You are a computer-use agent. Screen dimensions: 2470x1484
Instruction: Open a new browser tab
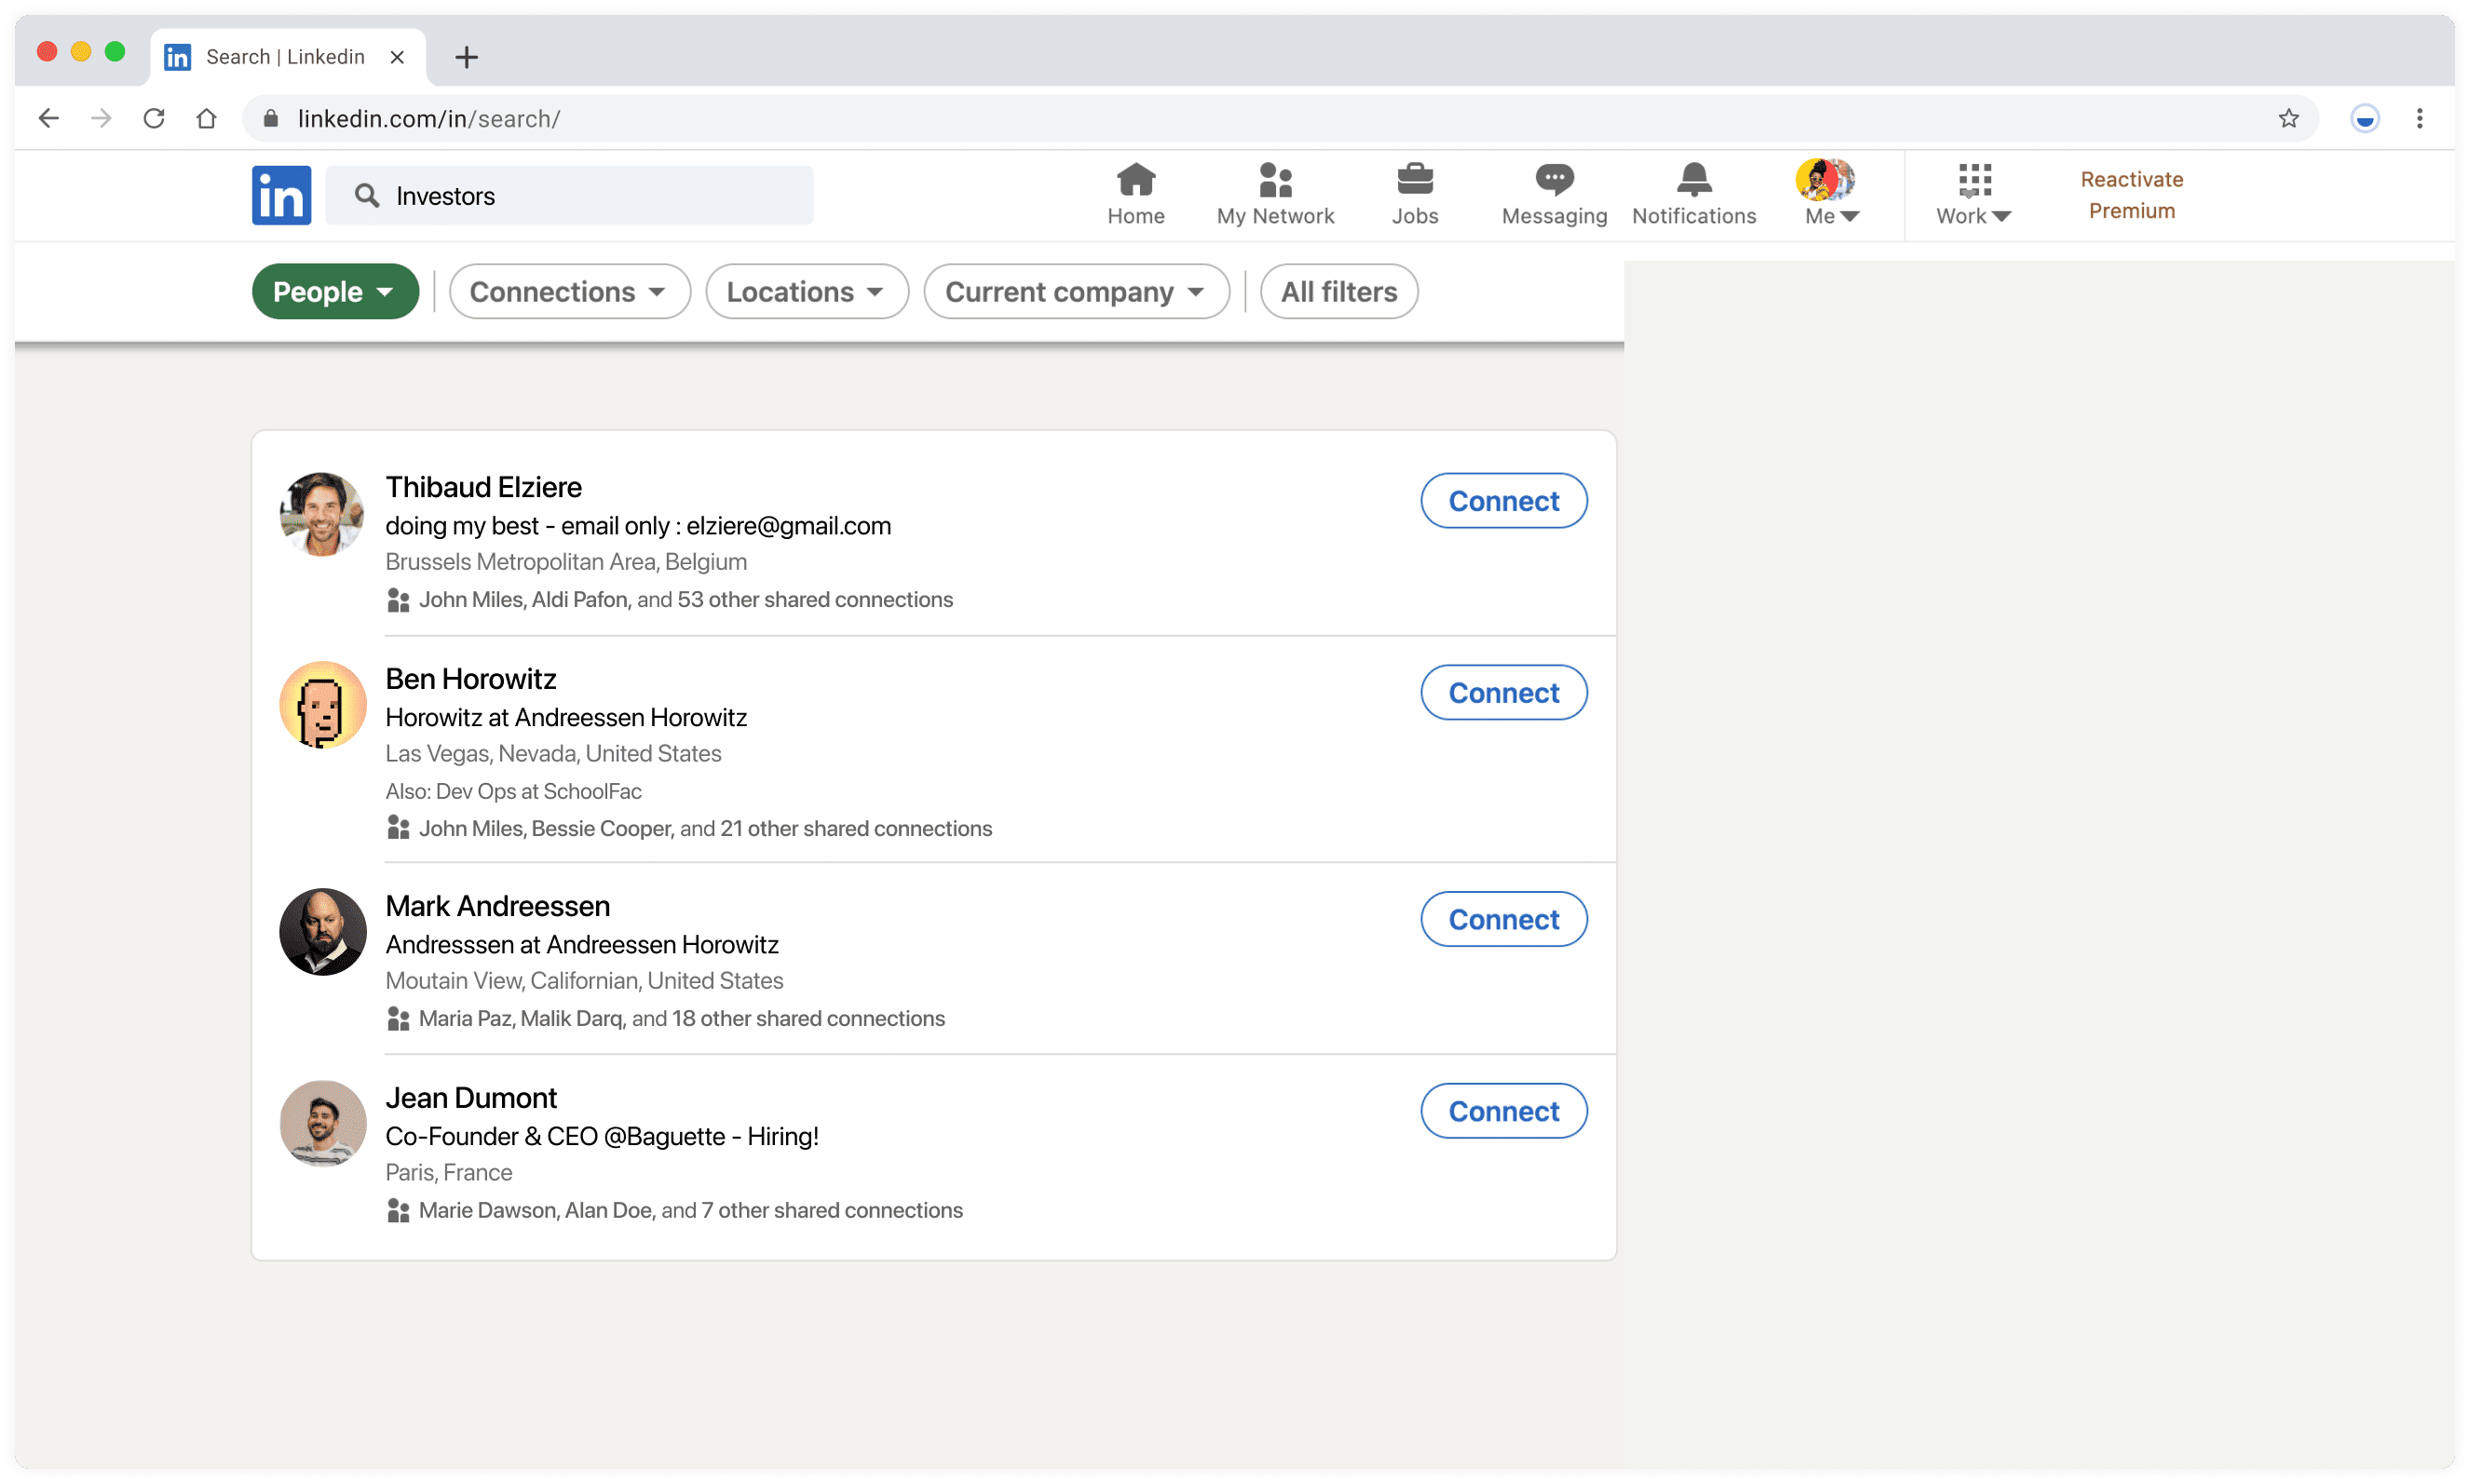[467, 57]
